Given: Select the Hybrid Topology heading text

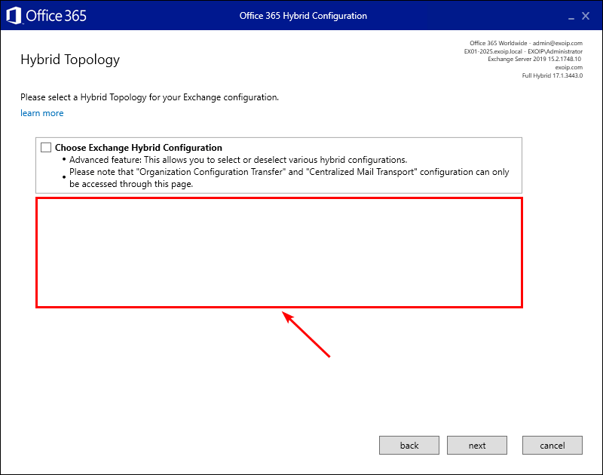Looking at the screenshot, I should pyautogui.click(x=70, y=60).
